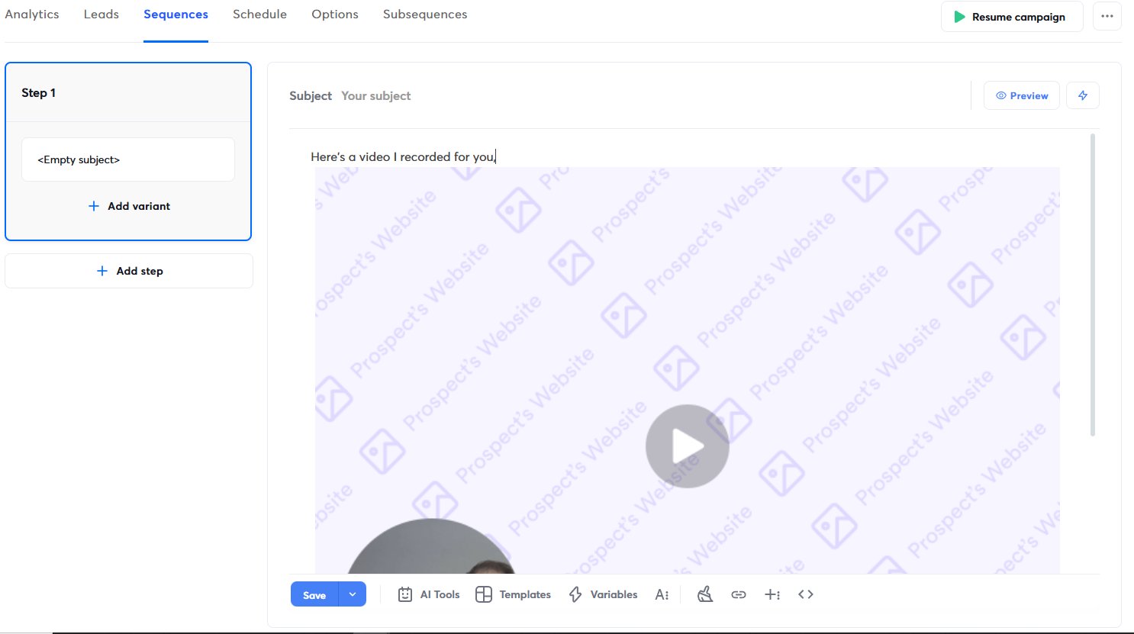Open the Analytics tab
Image resolution: width=1134 pixels, height=634 pixels.
pos(32,14)
